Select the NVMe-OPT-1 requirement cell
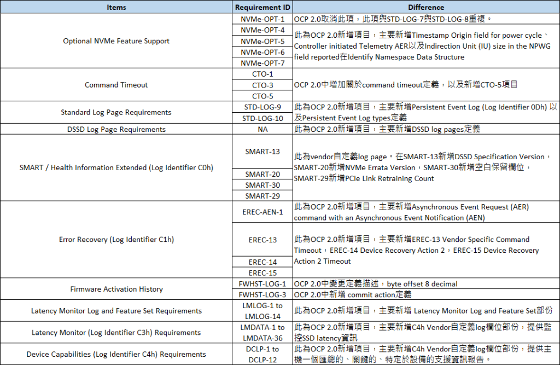This screenshot has height=365, width=560. 262,18
